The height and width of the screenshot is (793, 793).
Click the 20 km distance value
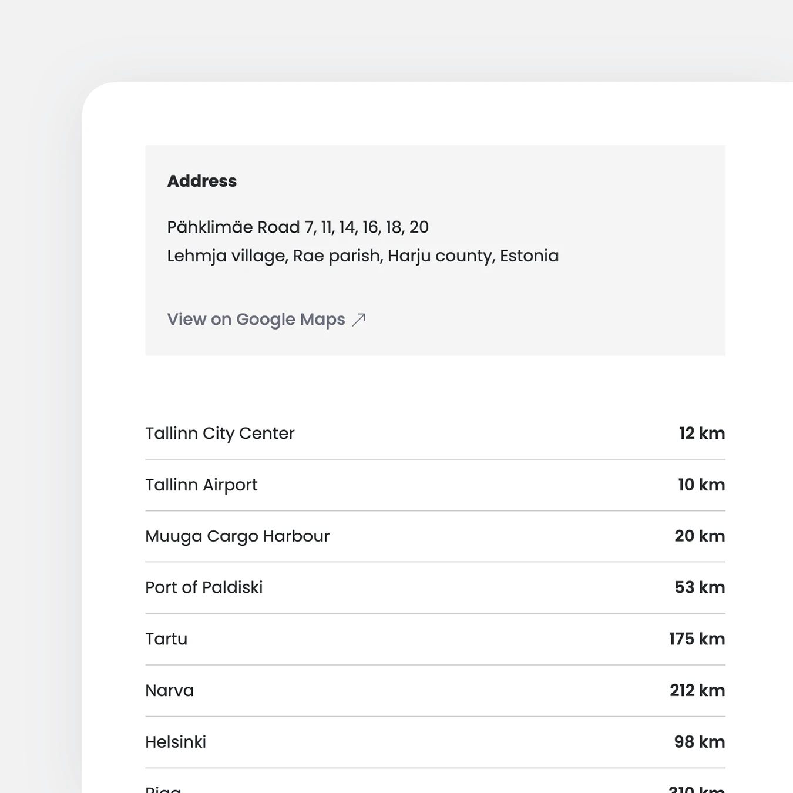(700, 536)
